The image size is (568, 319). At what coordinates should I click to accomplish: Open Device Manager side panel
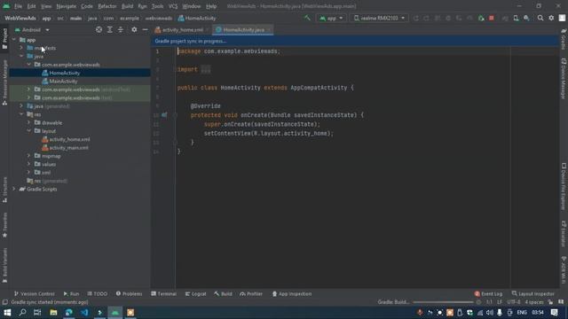564,79
